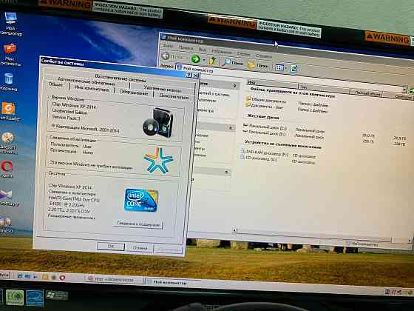This screenshot has height=311, width=414.
Task: Switch to the Дополнительно tab
Action: [174, 97]
